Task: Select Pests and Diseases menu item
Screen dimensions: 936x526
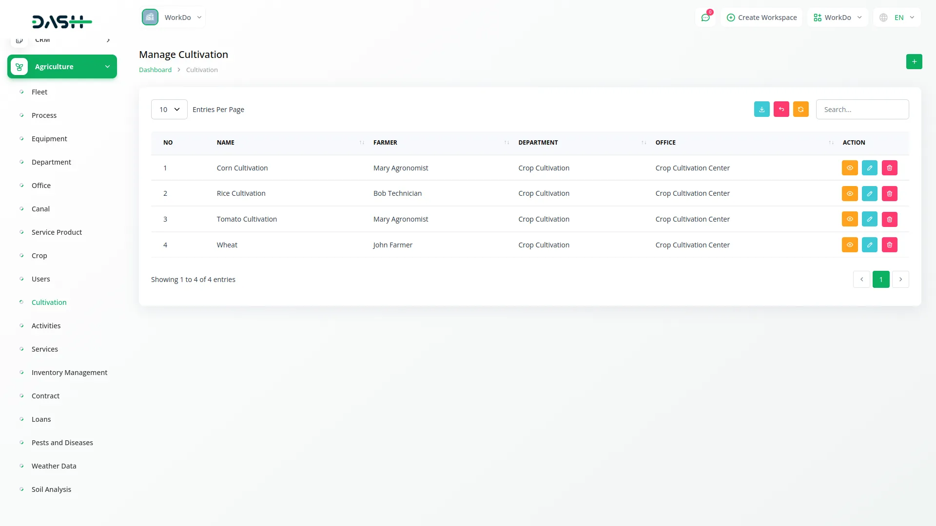Action: tap(62, 443)
